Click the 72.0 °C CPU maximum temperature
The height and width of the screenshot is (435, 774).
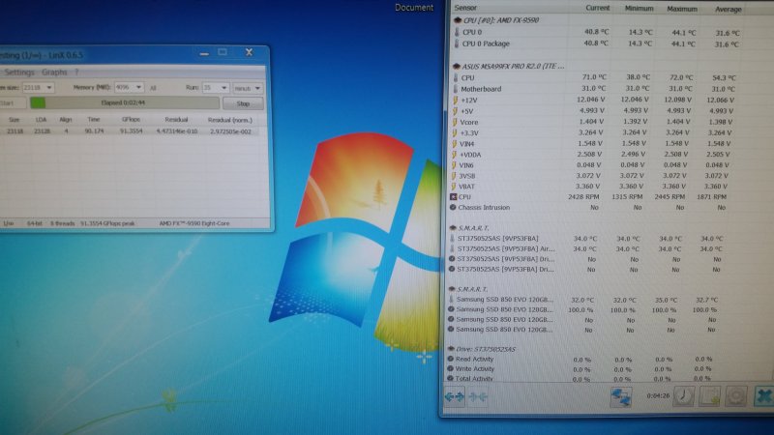pos(681,77)
